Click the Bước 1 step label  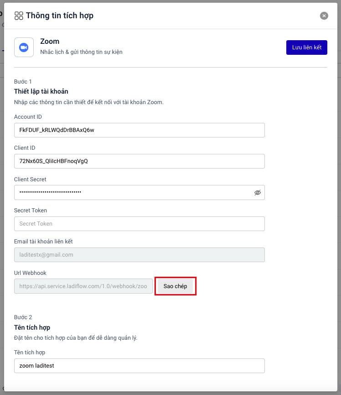tap(23, 82)
